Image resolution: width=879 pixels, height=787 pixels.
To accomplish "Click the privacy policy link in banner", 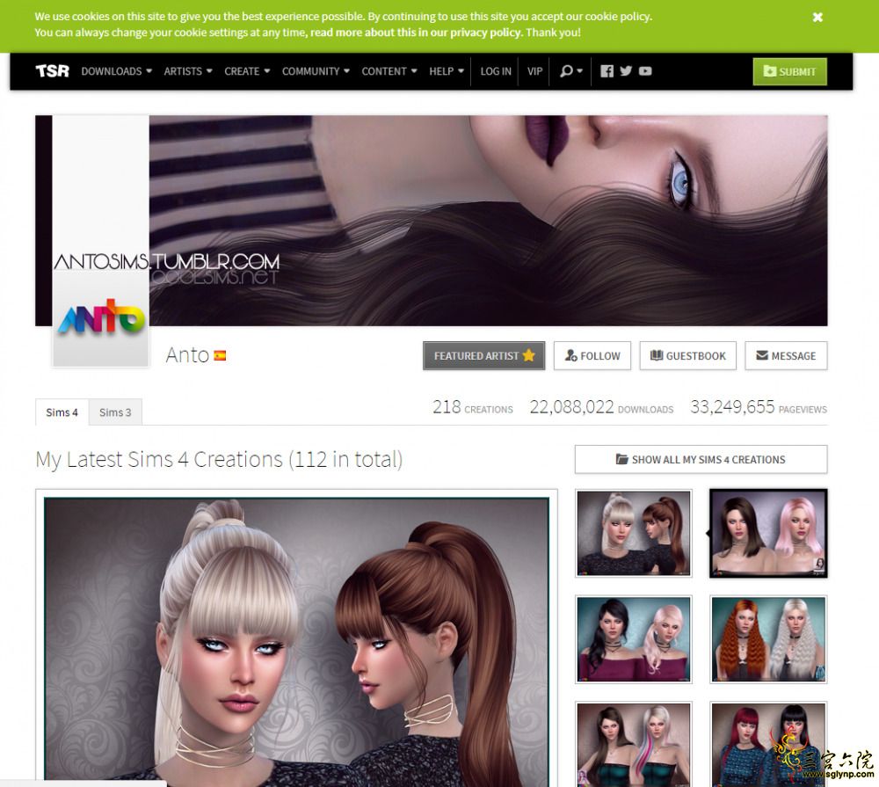I will coord(416,33).
